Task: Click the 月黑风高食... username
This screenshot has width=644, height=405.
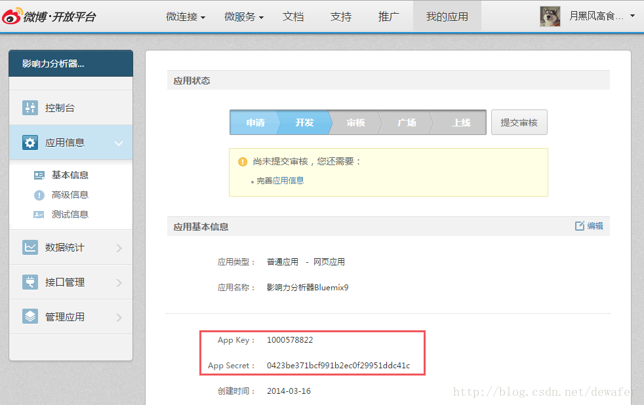Action: 596,16
